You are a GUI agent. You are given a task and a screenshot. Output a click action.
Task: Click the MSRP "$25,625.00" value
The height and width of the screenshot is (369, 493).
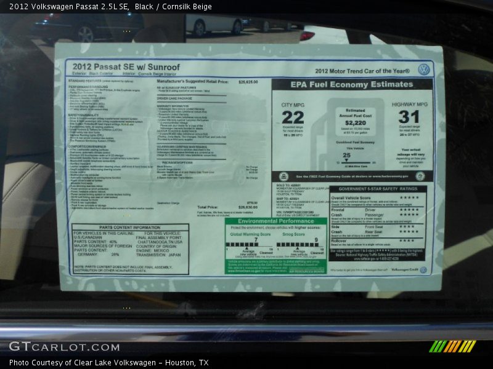tap(248, 82)
